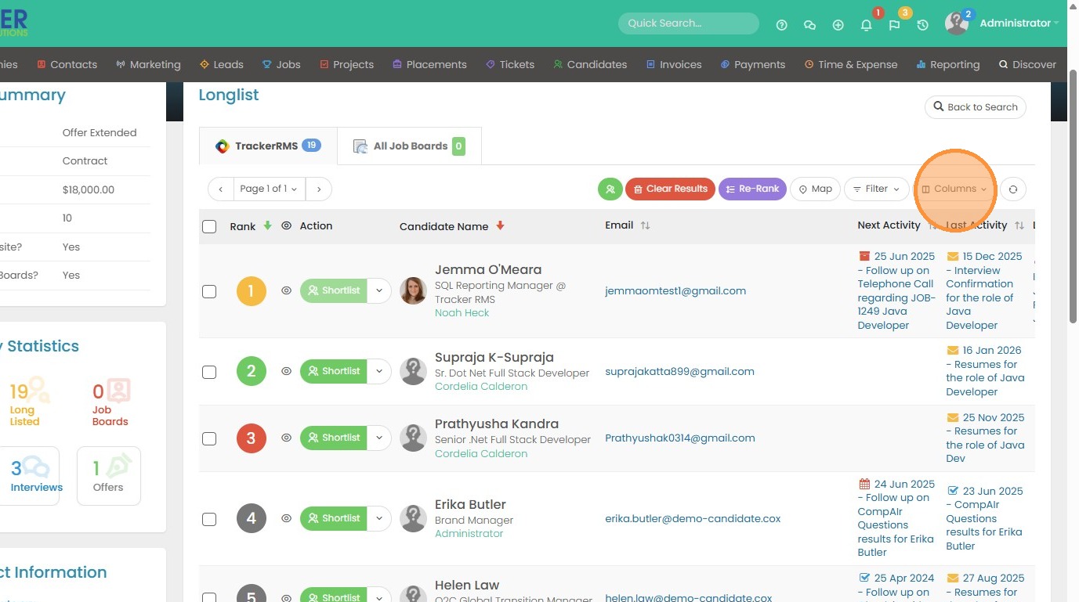Image resolution: width=1079 pixels, height=602 pixels.
Task: Open notifications bell icon
Action: pos(866,24)
